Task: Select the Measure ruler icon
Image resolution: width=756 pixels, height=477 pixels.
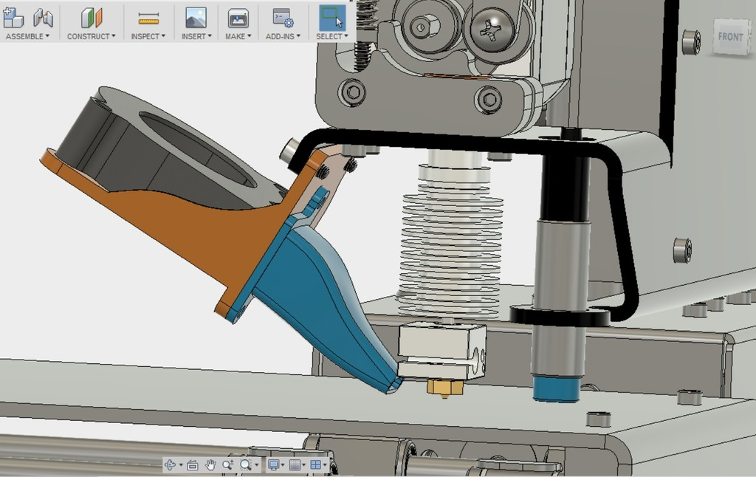Action: pos(148,18)
